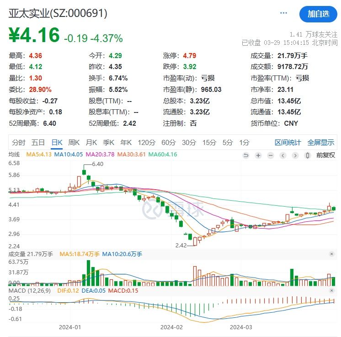Click the MA30:3.61 moving average label
Viewport: 341px width, 337px height.
131,155
